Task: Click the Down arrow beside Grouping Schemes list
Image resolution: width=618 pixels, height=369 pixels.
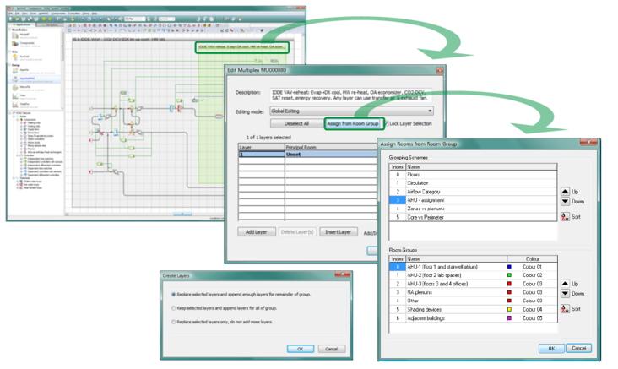Action: 564,203
